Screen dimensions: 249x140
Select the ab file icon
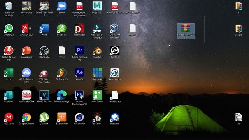point(238,117)
